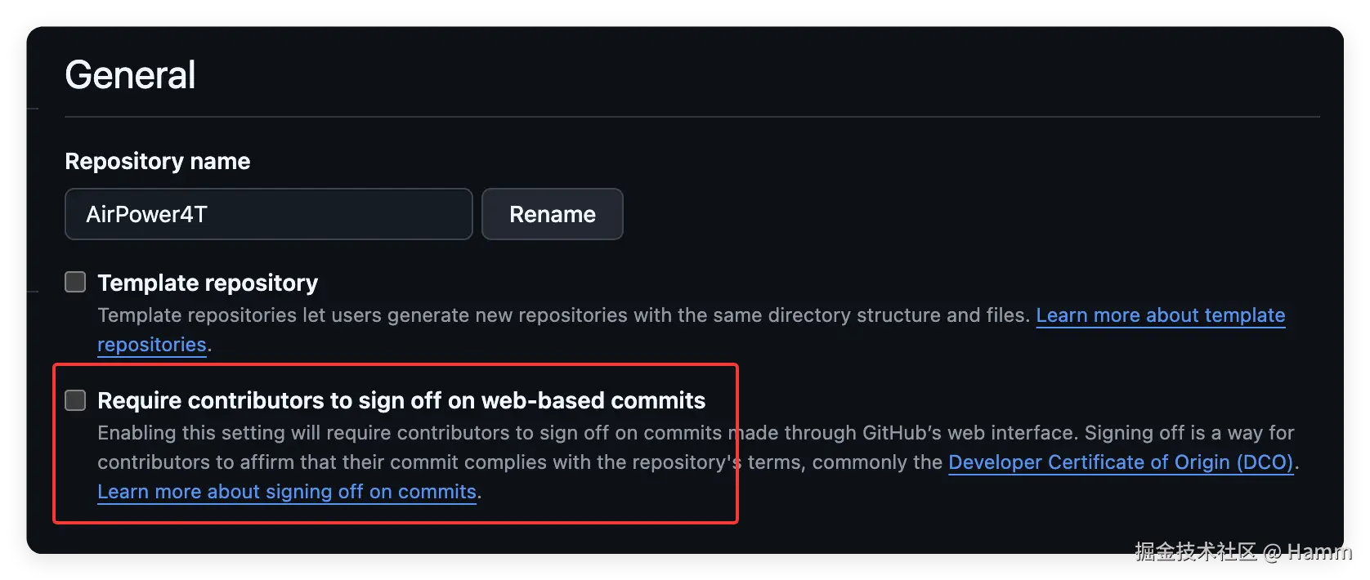Open the Developer Certificate of Origin (DCO) link
Screen dimensions: 1370x580
1121,462
